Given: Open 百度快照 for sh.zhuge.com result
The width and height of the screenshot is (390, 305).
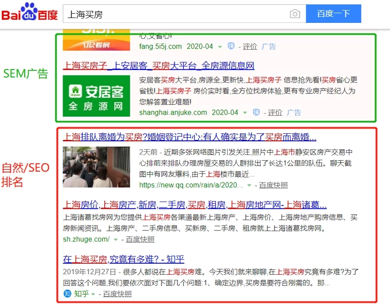Looking at the screenshot, I should (x=140, y=240).
